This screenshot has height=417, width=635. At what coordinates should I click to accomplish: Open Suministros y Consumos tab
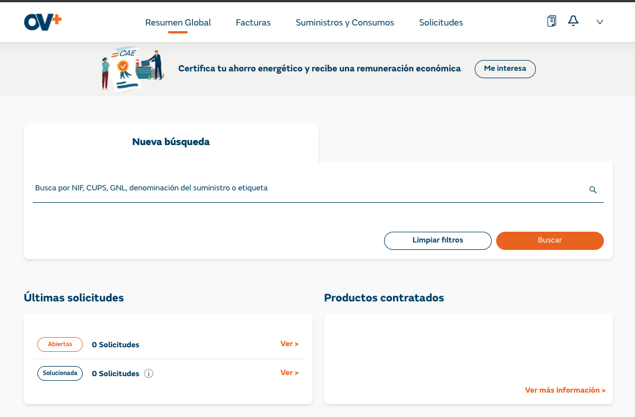344,23
